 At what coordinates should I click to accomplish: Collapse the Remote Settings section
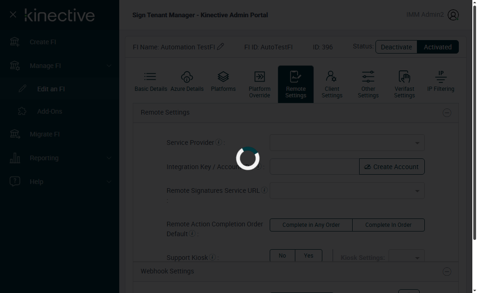(447, 113)
